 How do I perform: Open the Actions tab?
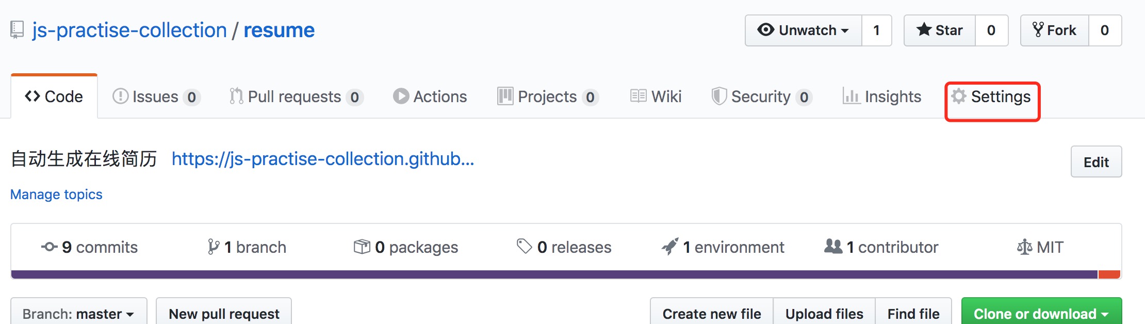click(430, 96)
